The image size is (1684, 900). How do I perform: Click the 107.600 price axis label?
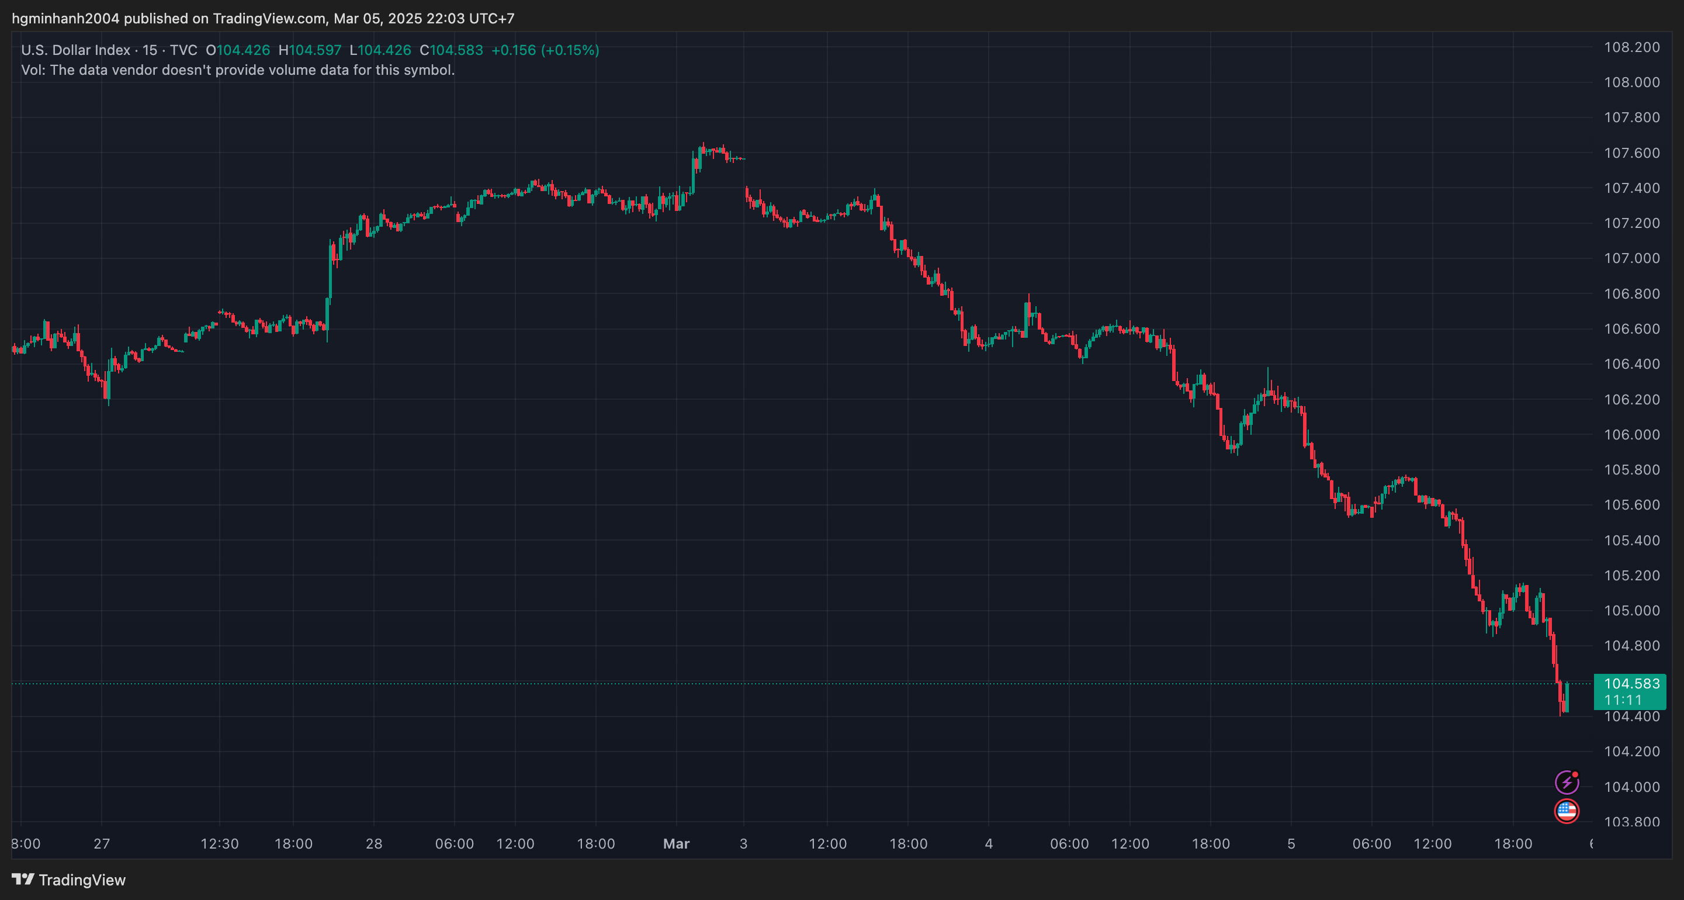[x=1631, y=153]
